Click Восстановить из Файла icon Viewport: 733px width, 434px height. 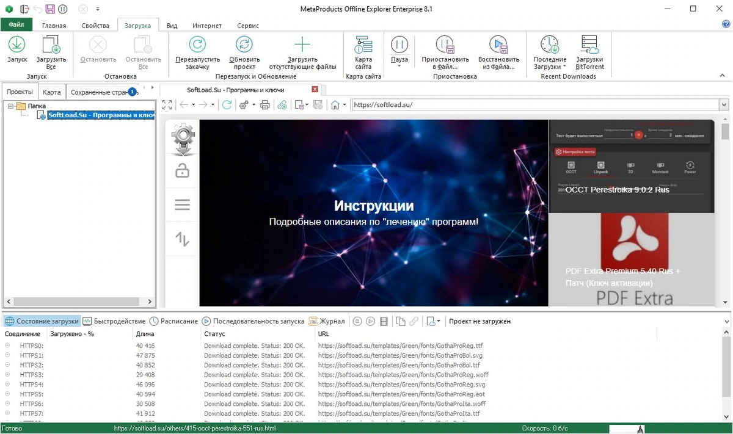click(498, 44)
